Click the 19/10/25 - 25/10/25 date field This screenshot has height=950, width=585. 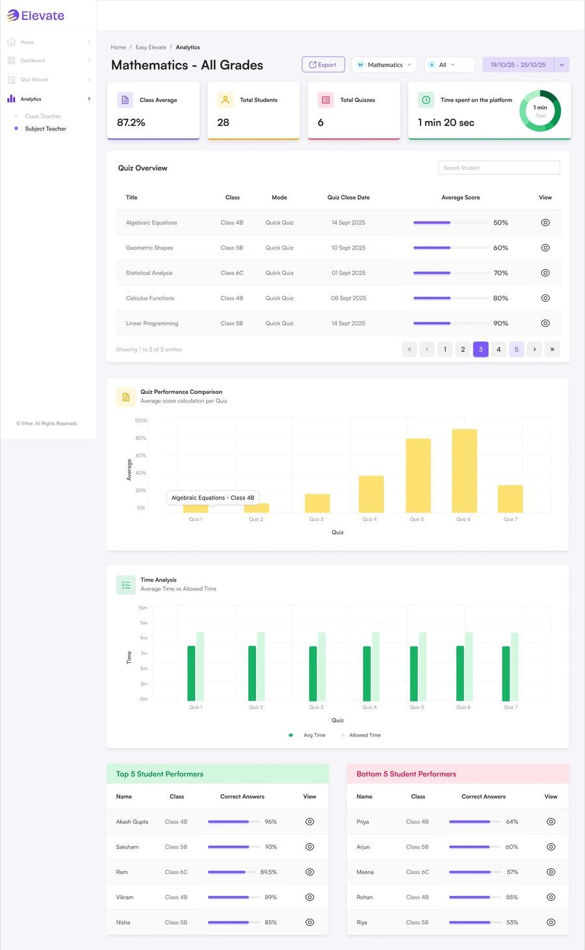(x=518, y=65)
